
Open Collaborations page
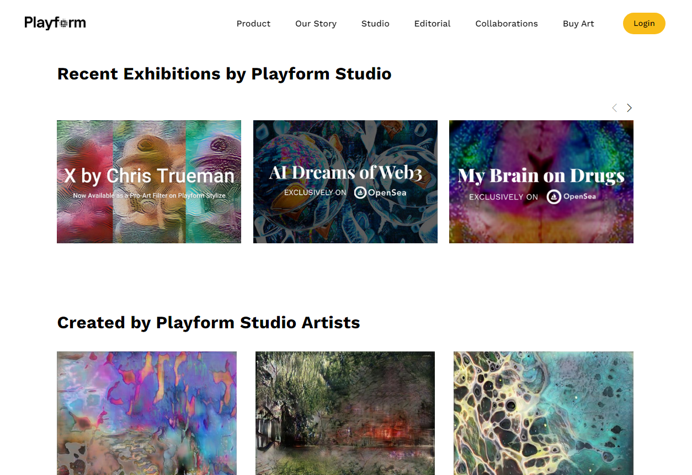[506, 24]
